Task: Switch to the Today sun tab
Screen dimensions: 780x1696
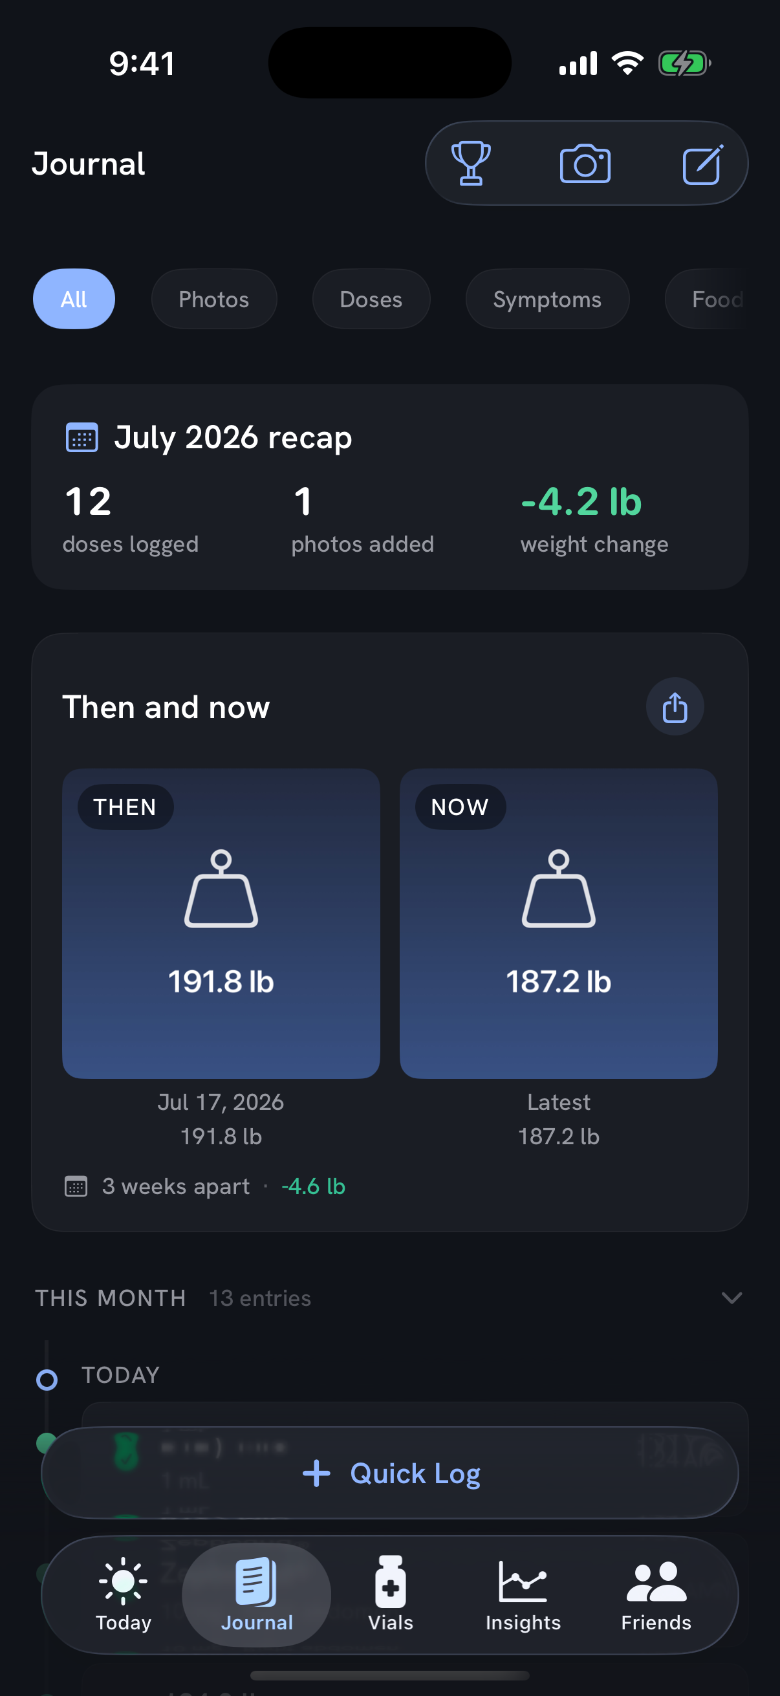Action: 123,1594
